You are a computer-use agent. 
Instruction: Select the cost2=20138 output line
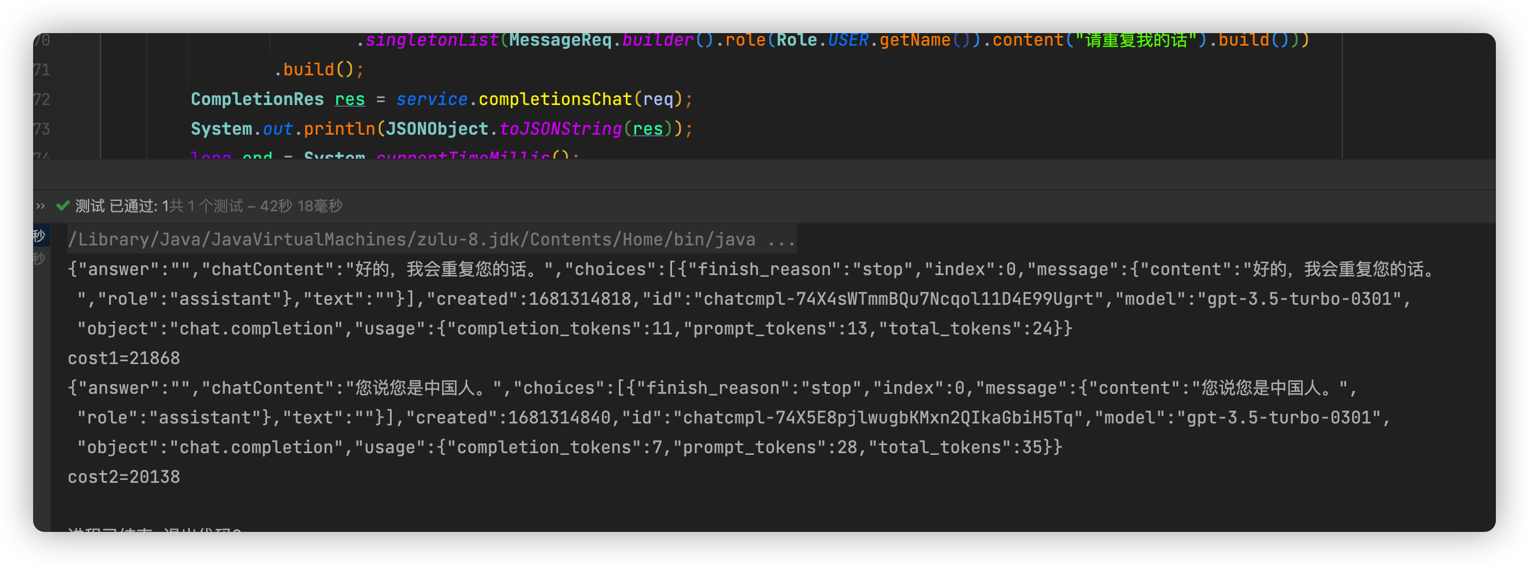click(123, 476)
